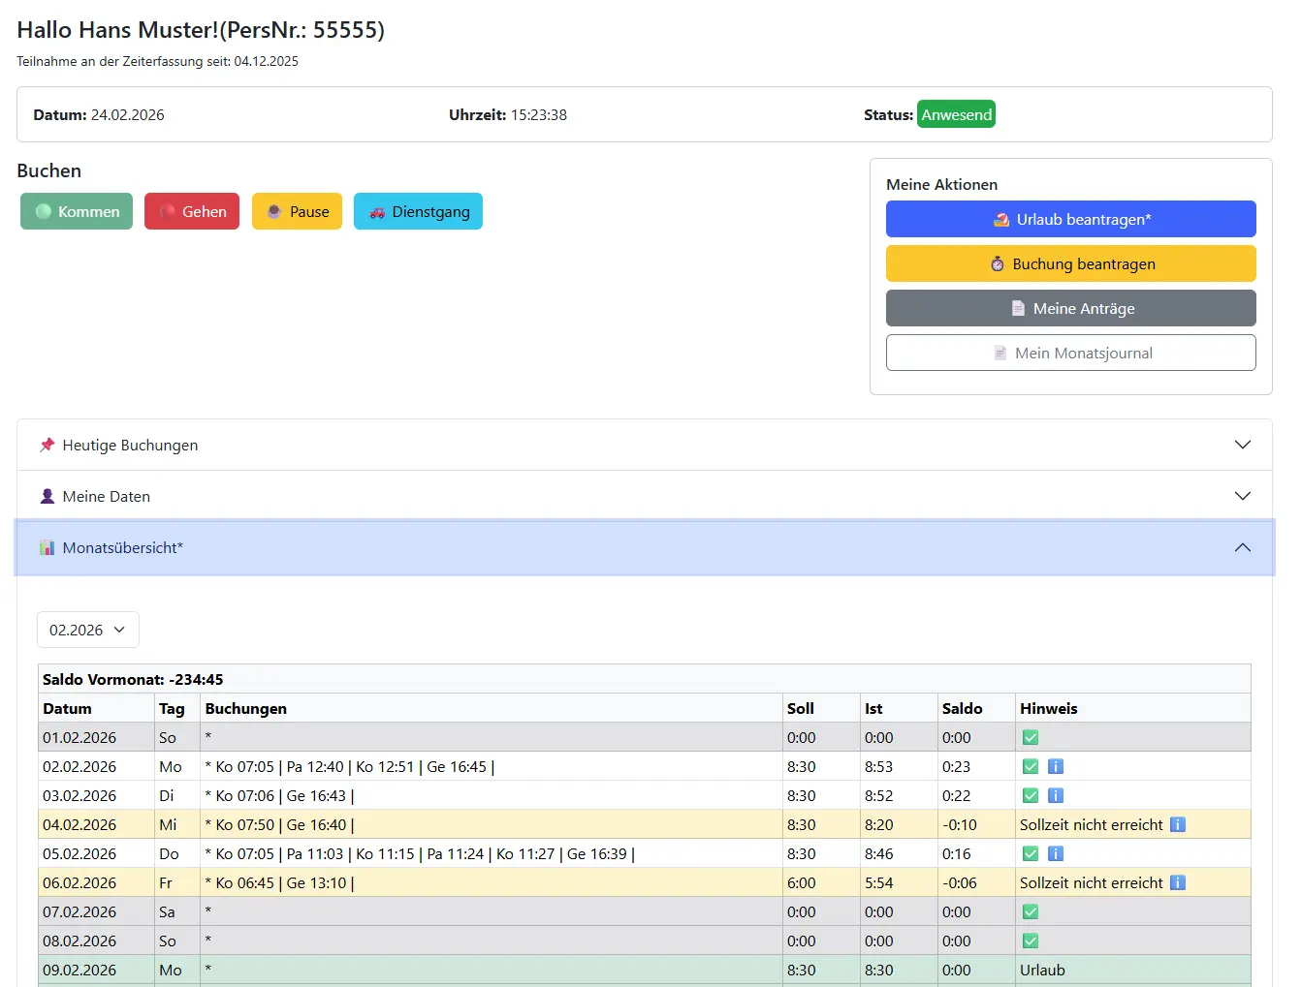Click green checkmark in 07.02.2026 row
This screenshot has height=987, width=1301.
[x=1031, y=911]
